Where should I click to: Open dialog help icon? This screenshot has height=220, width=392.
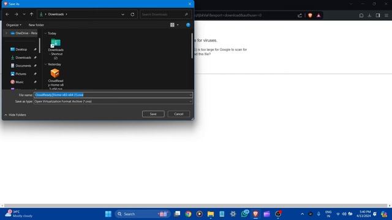click(x=188, y=25)
